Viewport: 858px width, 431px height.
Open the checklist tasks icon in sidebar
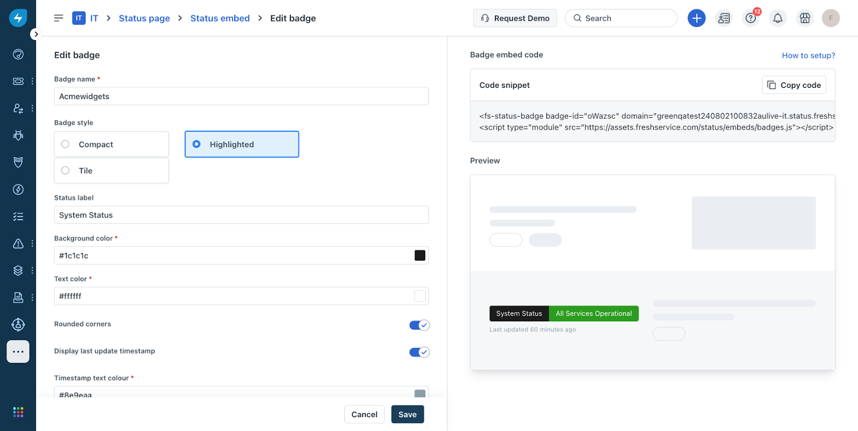18,216
